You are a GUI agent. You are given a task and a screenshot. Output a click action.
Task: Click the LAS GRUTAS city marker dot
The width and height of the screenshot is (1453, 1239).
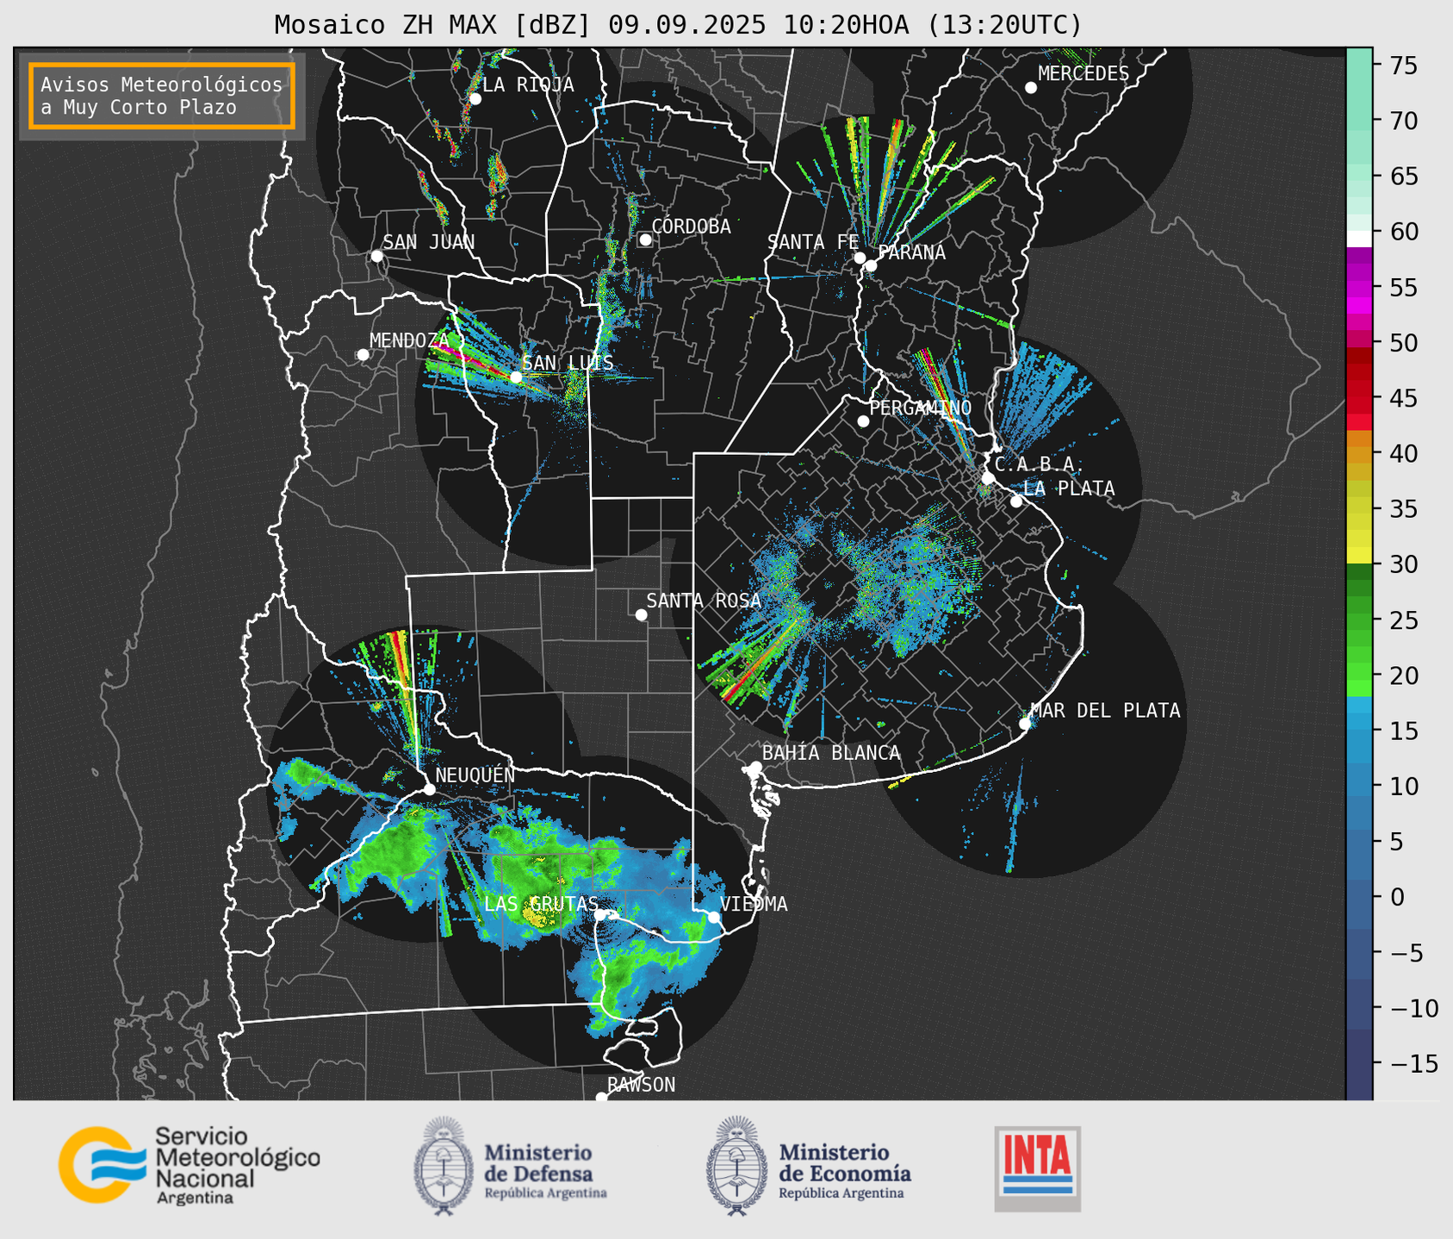pos(601,915)
